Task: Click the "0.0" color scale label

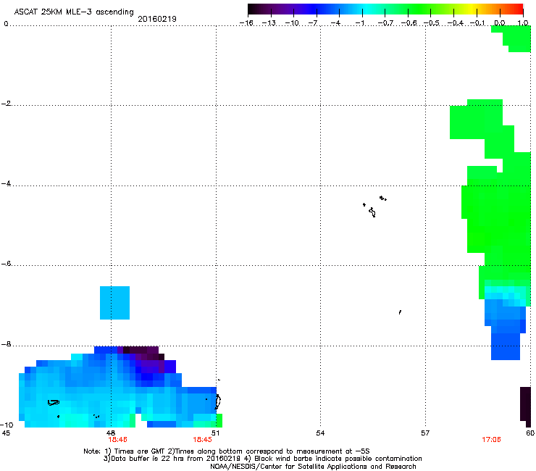Action: [500, 23]
